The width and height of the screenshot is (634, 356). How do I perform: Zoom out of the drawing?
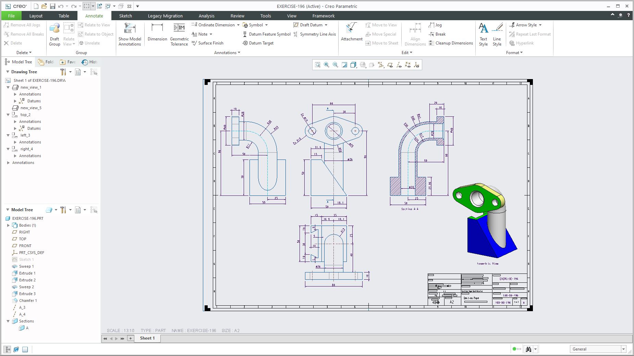(336, 65)
